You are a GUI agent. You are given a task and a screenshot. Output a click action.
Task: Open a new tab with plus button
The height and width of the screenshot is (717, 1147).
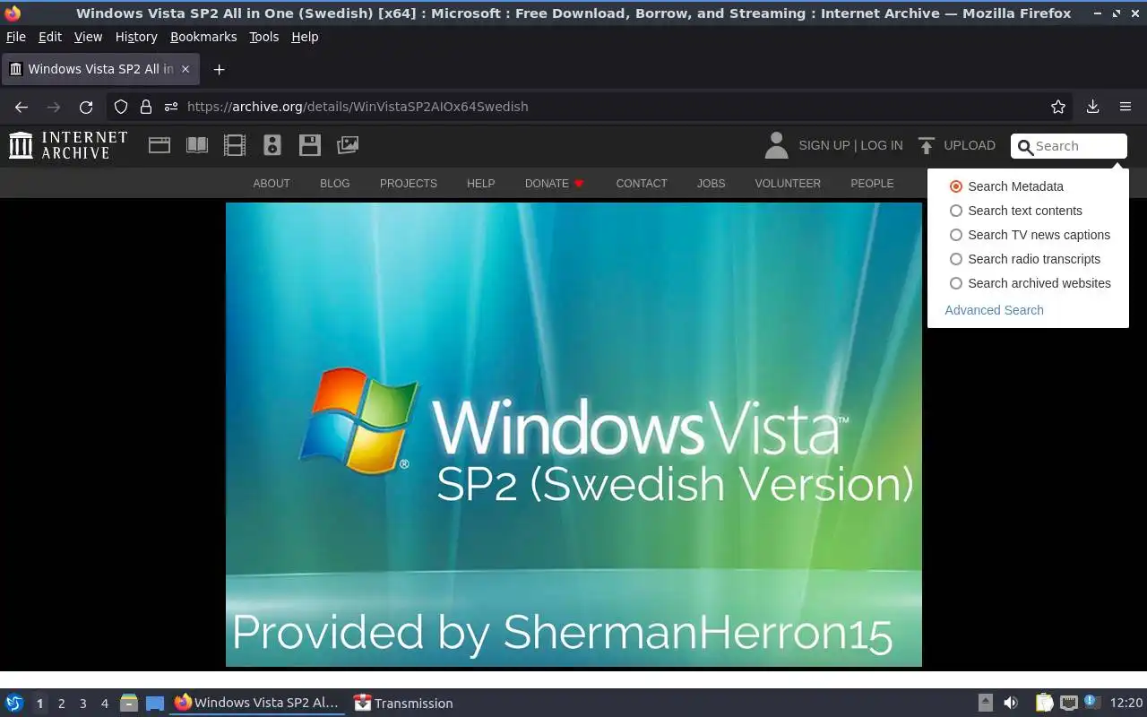[219, 69]
